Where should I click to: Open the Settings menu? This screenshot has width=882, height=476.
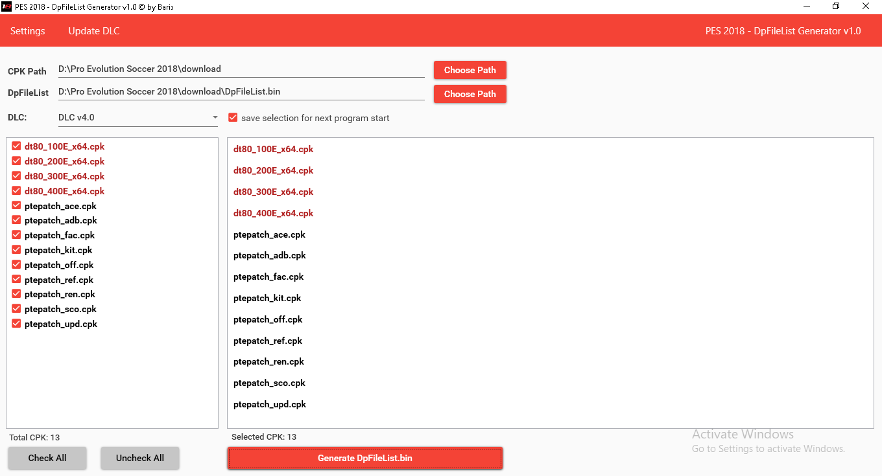28,31
